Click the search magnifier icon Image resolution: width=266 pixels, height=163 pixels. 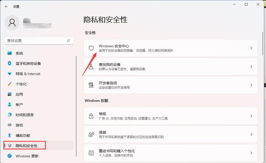tap(68, 41)
